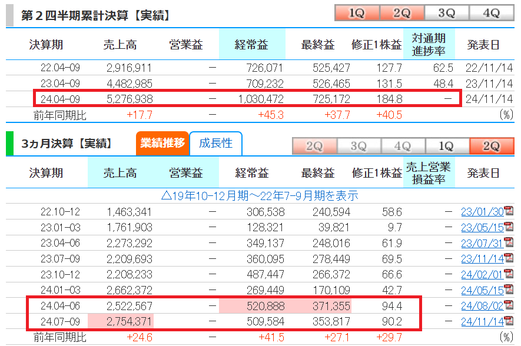Open 23/11/14 announcement link in quarterly table

point(483,259)
